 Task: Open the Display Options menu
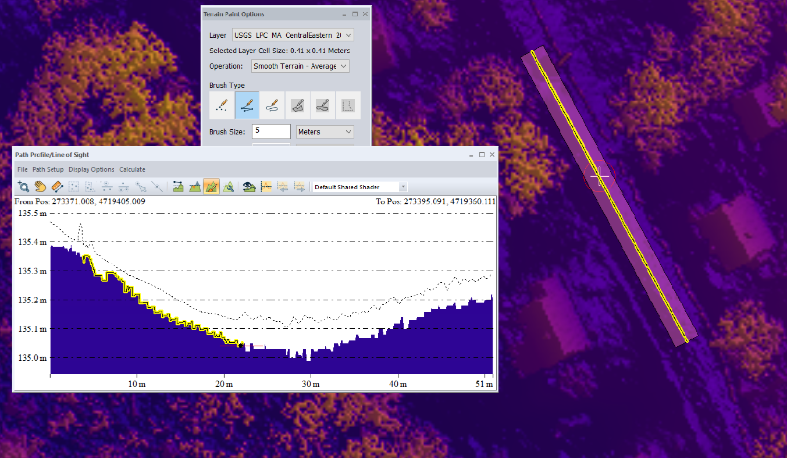pos(91,169)
